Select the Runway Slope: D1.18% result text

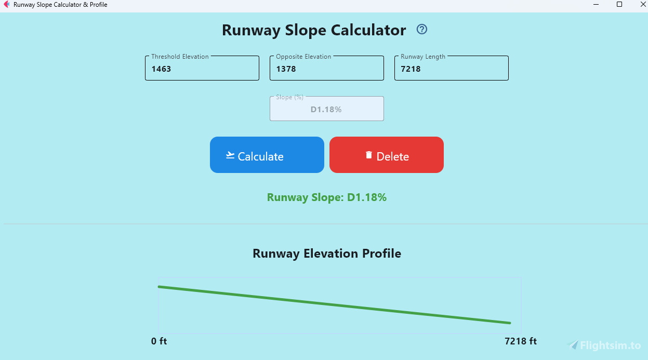pyautogui.click(x=326, y=197)
